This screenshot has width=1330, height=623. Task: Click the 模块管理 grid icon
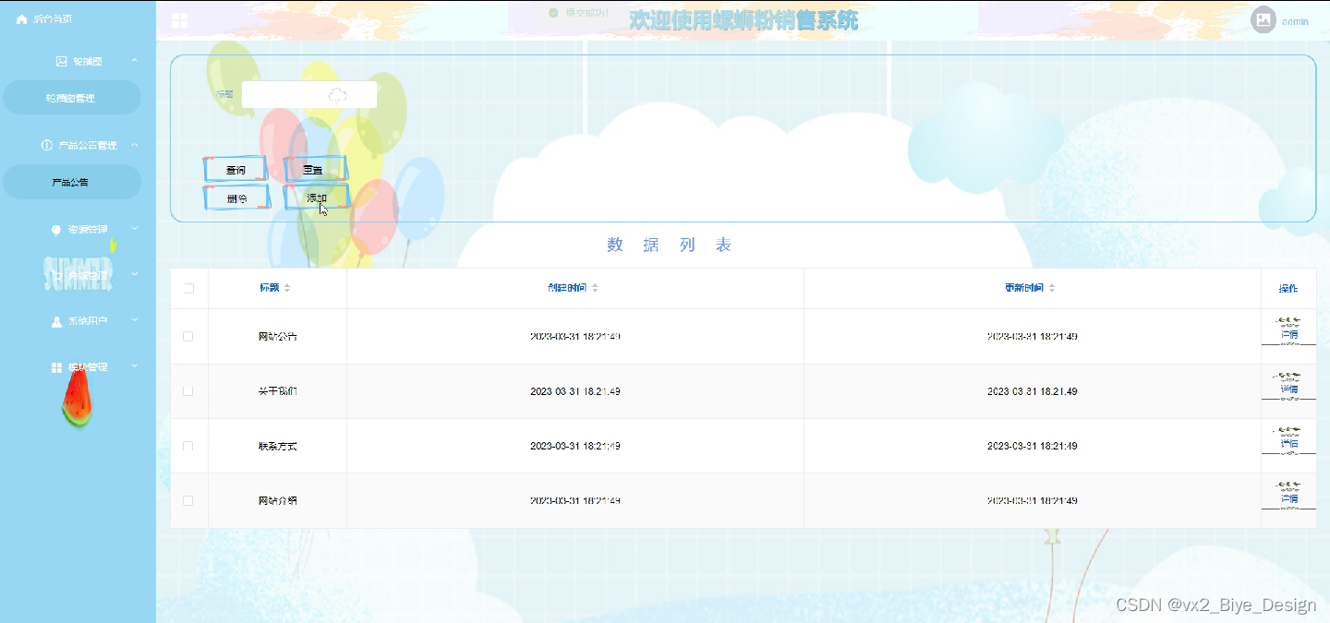pos(56,367)
